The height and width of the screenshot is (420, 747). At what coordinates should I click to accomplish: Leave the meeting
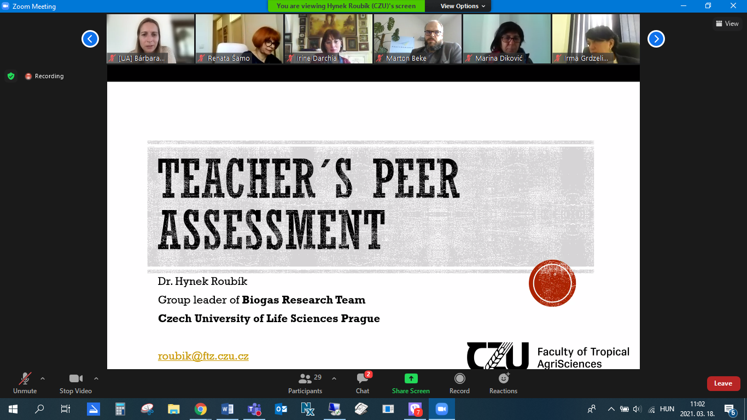tap(723, 383)
